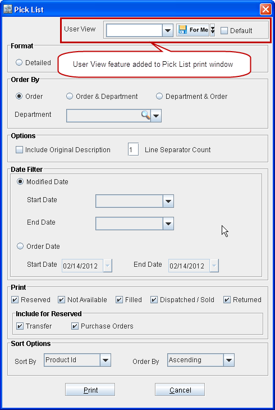Screen dimensions: 275x410
Task: Uncheck the Purchase Orders checkbox
Action: (75, 326)
